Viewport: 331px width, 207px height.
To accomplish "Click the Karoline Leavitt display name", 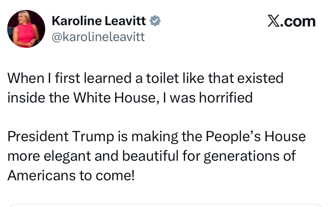I will 99,21.
